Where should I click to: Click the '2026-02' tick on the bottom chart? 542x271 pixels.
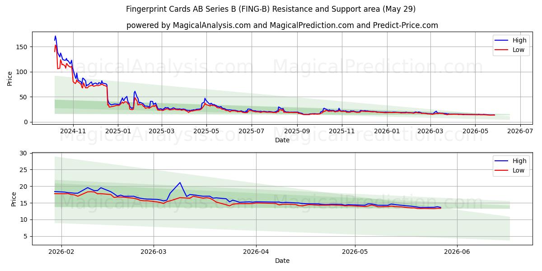[x=61, y=252]
